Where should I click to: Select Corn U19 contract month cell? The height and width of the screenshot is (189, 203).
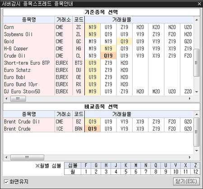(x=108, y=27)
